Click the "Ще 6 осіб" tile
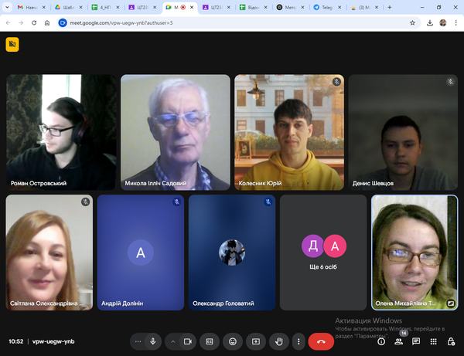 pyautogui.click(x=323, y=253)
